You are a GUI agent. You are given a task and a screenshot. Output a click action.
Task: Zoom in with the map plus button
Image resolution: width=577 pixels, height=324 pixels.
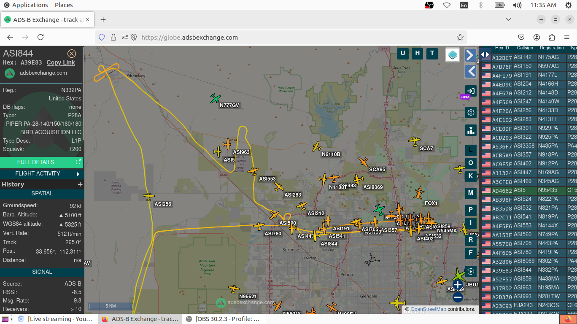click(458, 285)
